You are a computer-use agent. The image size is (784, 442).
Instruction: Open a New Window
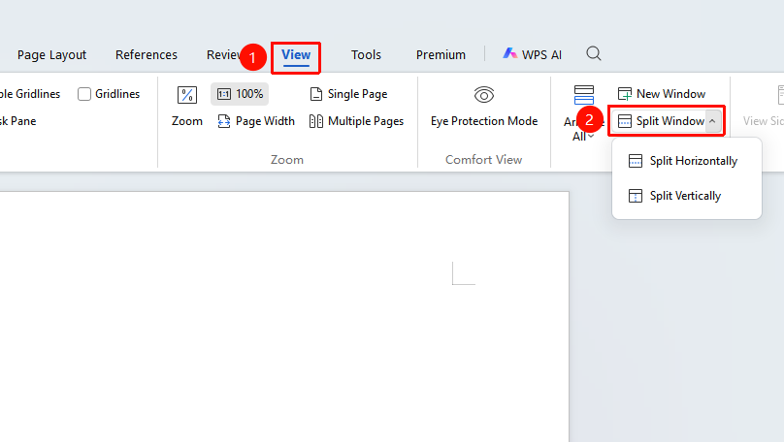click(x=662, y=94)
